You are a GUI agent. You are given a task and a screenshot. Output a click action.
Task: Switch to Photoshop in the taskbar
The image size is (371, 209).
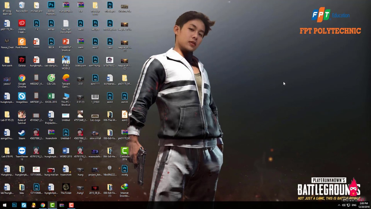click(14, 205)
